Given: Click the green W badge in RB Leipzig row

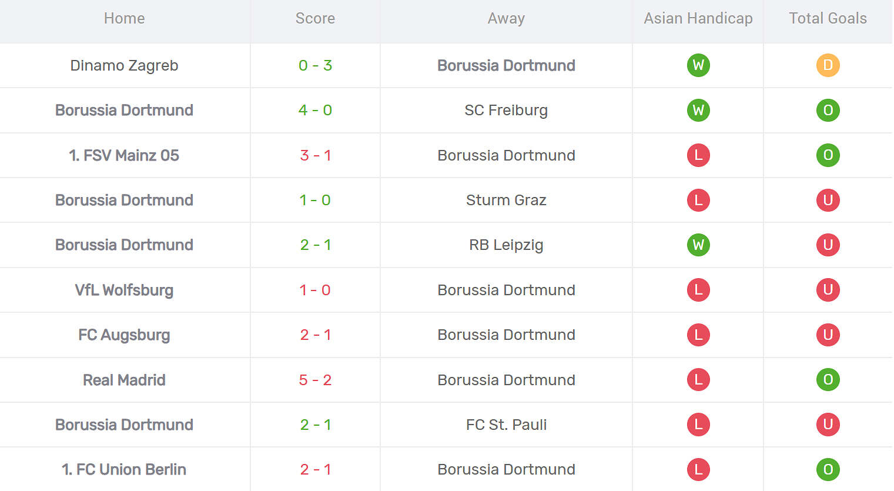Looking at the screenshot, I should pos(698,245).
